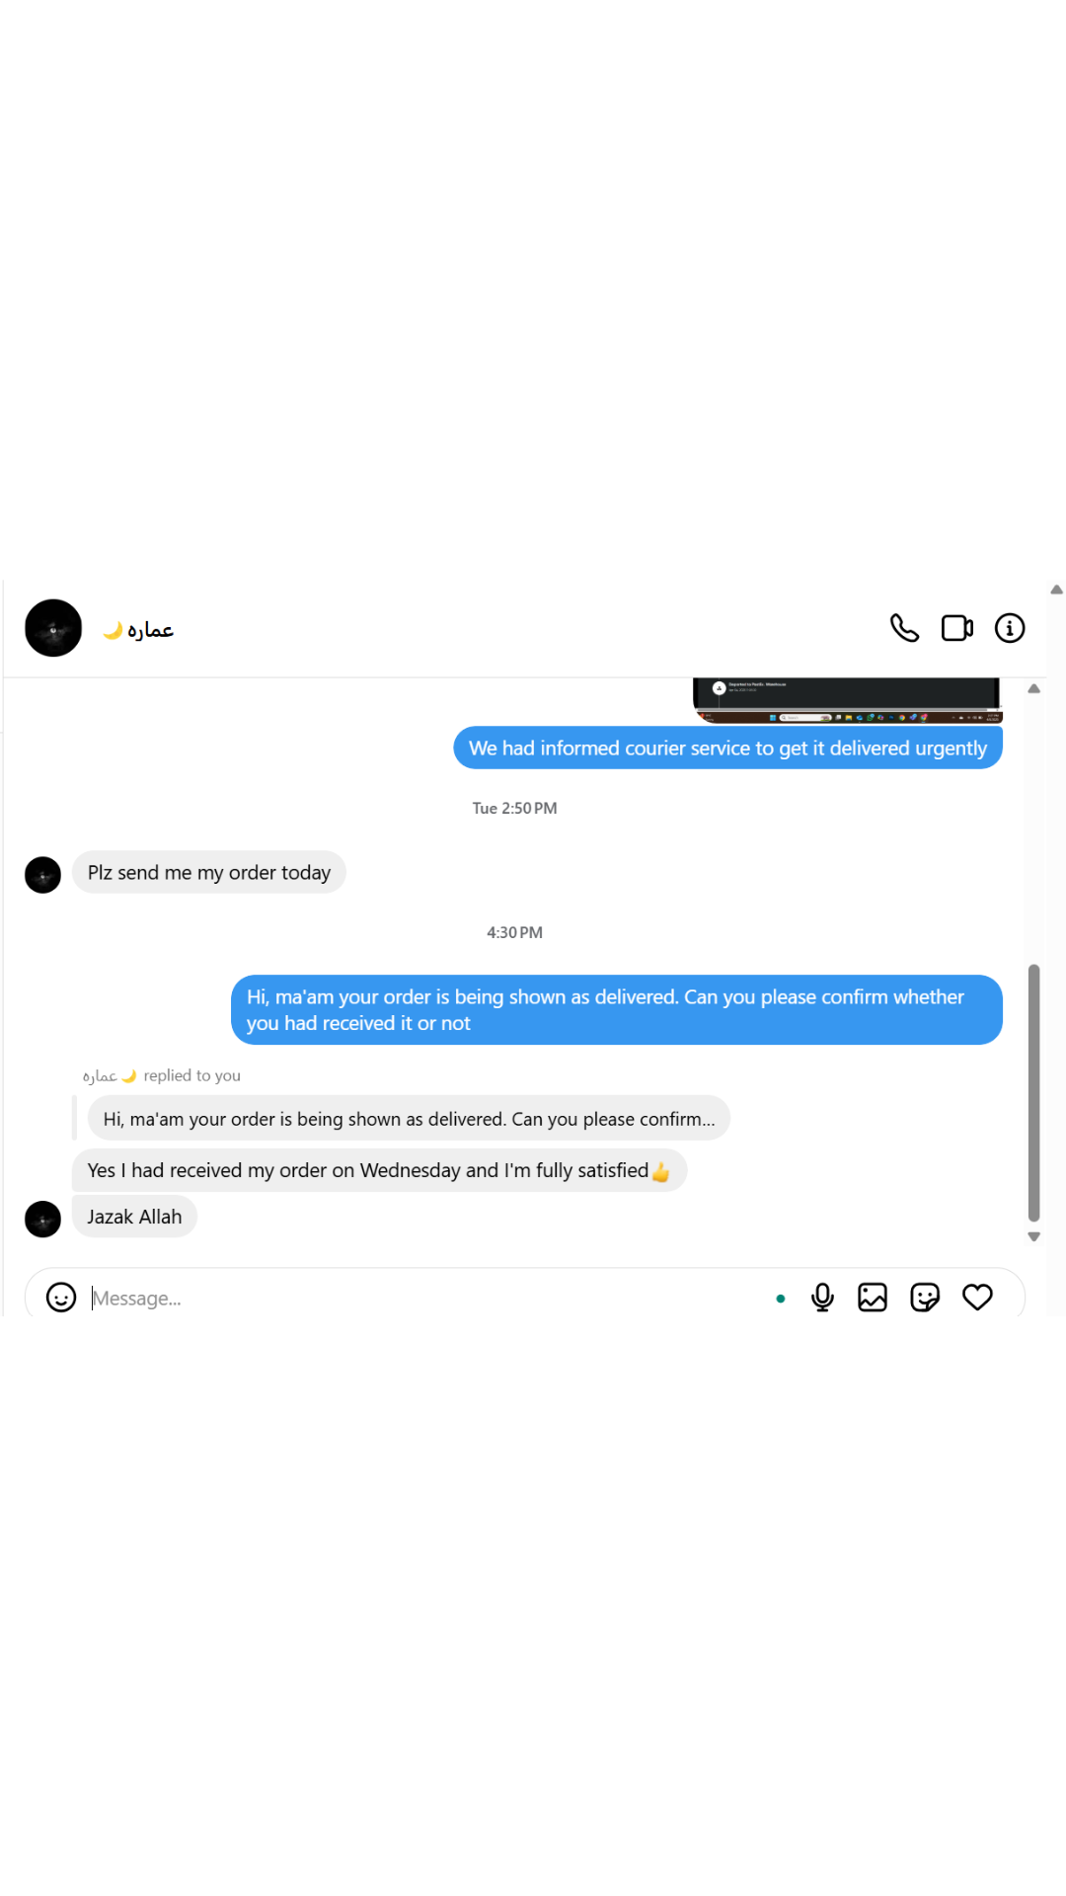The width and height of the screenshot is (1066, 1896).
Task: Send a heart using like icon
Action: [x=977, y=1298]
